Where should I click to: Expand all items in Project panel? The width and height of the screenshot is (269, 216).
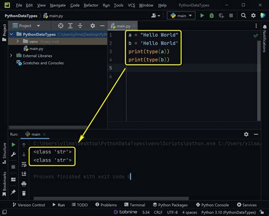[x=70, y=26]
